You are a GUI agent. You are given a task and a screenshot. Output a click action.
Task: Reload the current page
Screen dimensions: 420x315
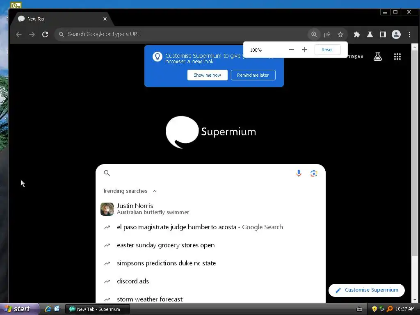[45, 34]
